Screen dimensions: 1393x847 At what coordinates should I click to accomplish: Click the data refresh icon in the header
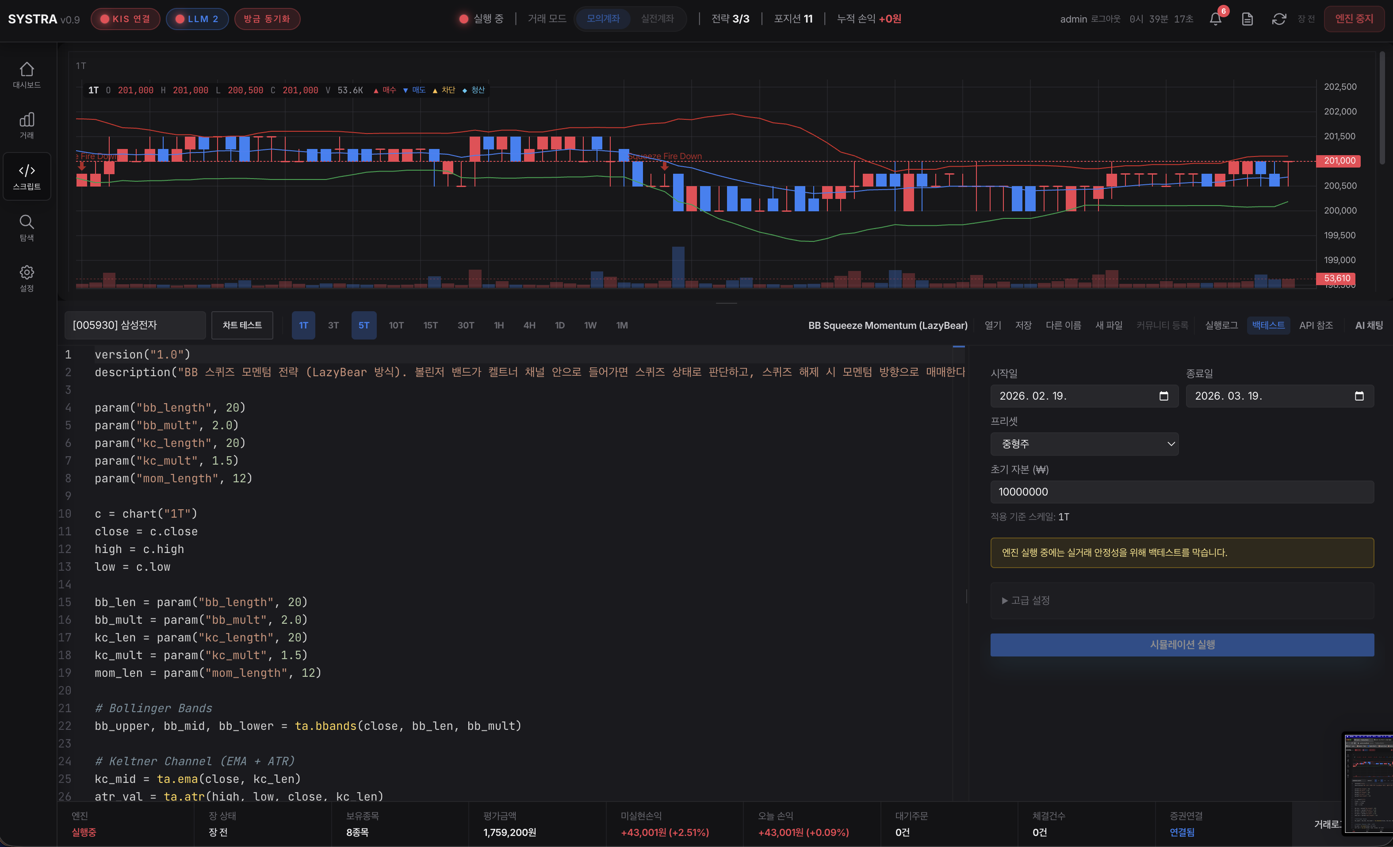tap(1279, 19)
